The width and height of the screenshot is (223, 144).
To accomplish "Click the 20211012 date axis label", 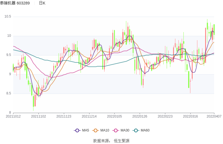I will (13, 116).
